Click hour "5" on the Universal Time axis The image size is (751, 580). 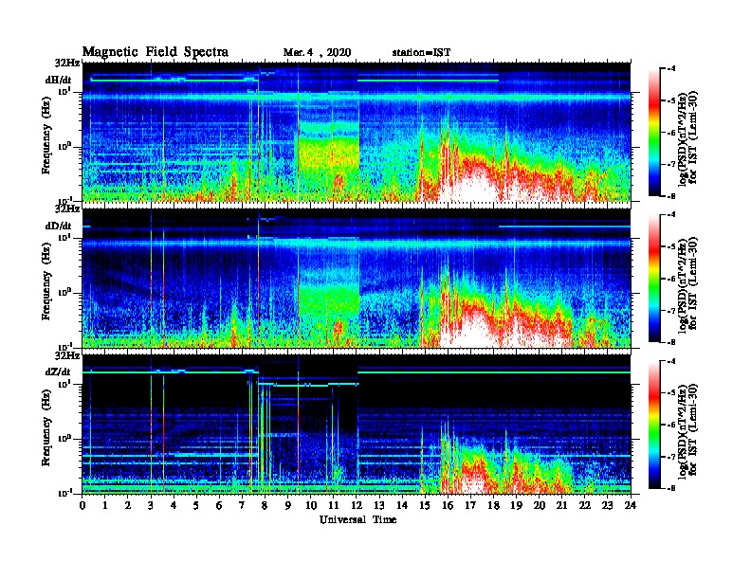click(x=196, y=506)
